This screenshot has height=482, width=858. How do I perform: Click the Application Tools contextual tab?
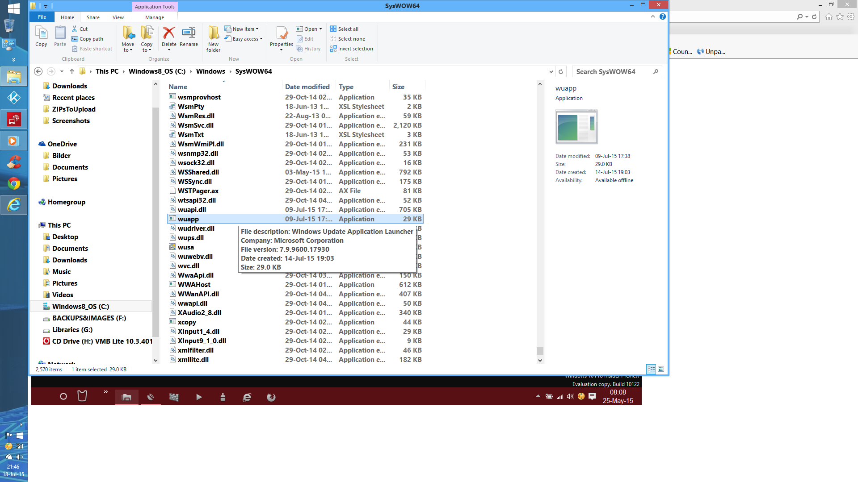[x=155, y=7]
